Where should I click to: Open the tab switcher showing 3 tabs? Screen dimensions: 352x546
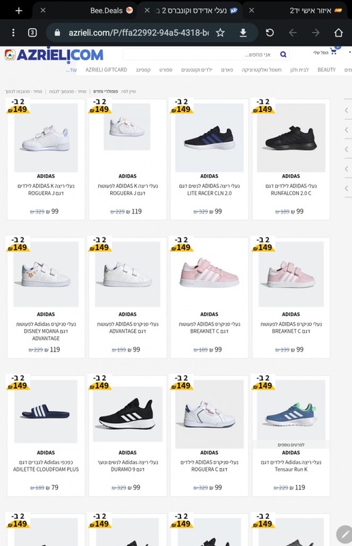click(x=32, y=33)
